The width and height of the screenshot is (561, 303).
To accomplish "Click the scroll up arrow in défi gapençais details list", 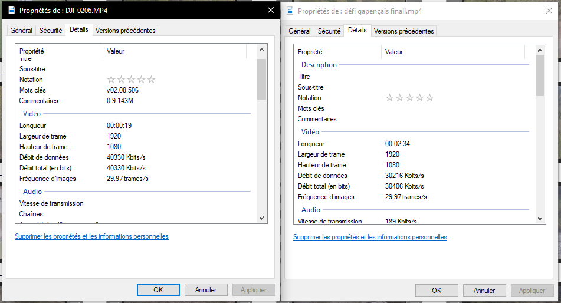I will point(540,51).
